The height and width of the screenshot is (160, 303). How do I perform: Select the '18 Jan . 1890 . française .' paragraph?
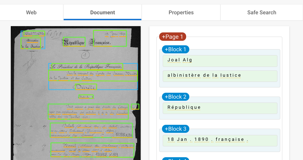coord(220,140)
